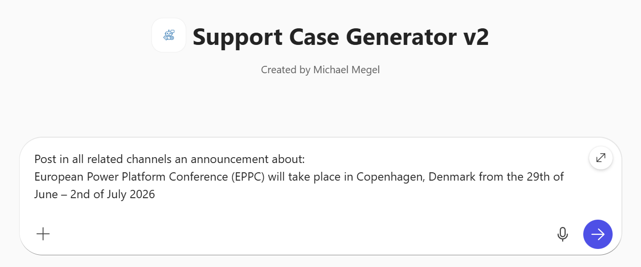Send the prompt with the blue arrow button

597,234
